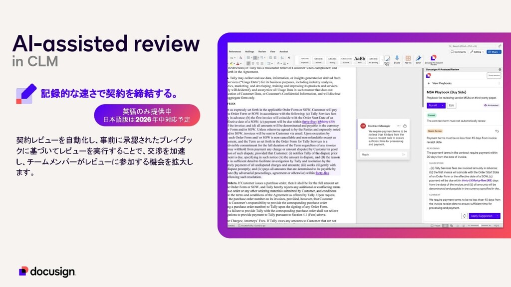The height and width of the screenshot is (287, 511).
Task: Open the Editing mode dropdown
Action: tap(477, 52)
